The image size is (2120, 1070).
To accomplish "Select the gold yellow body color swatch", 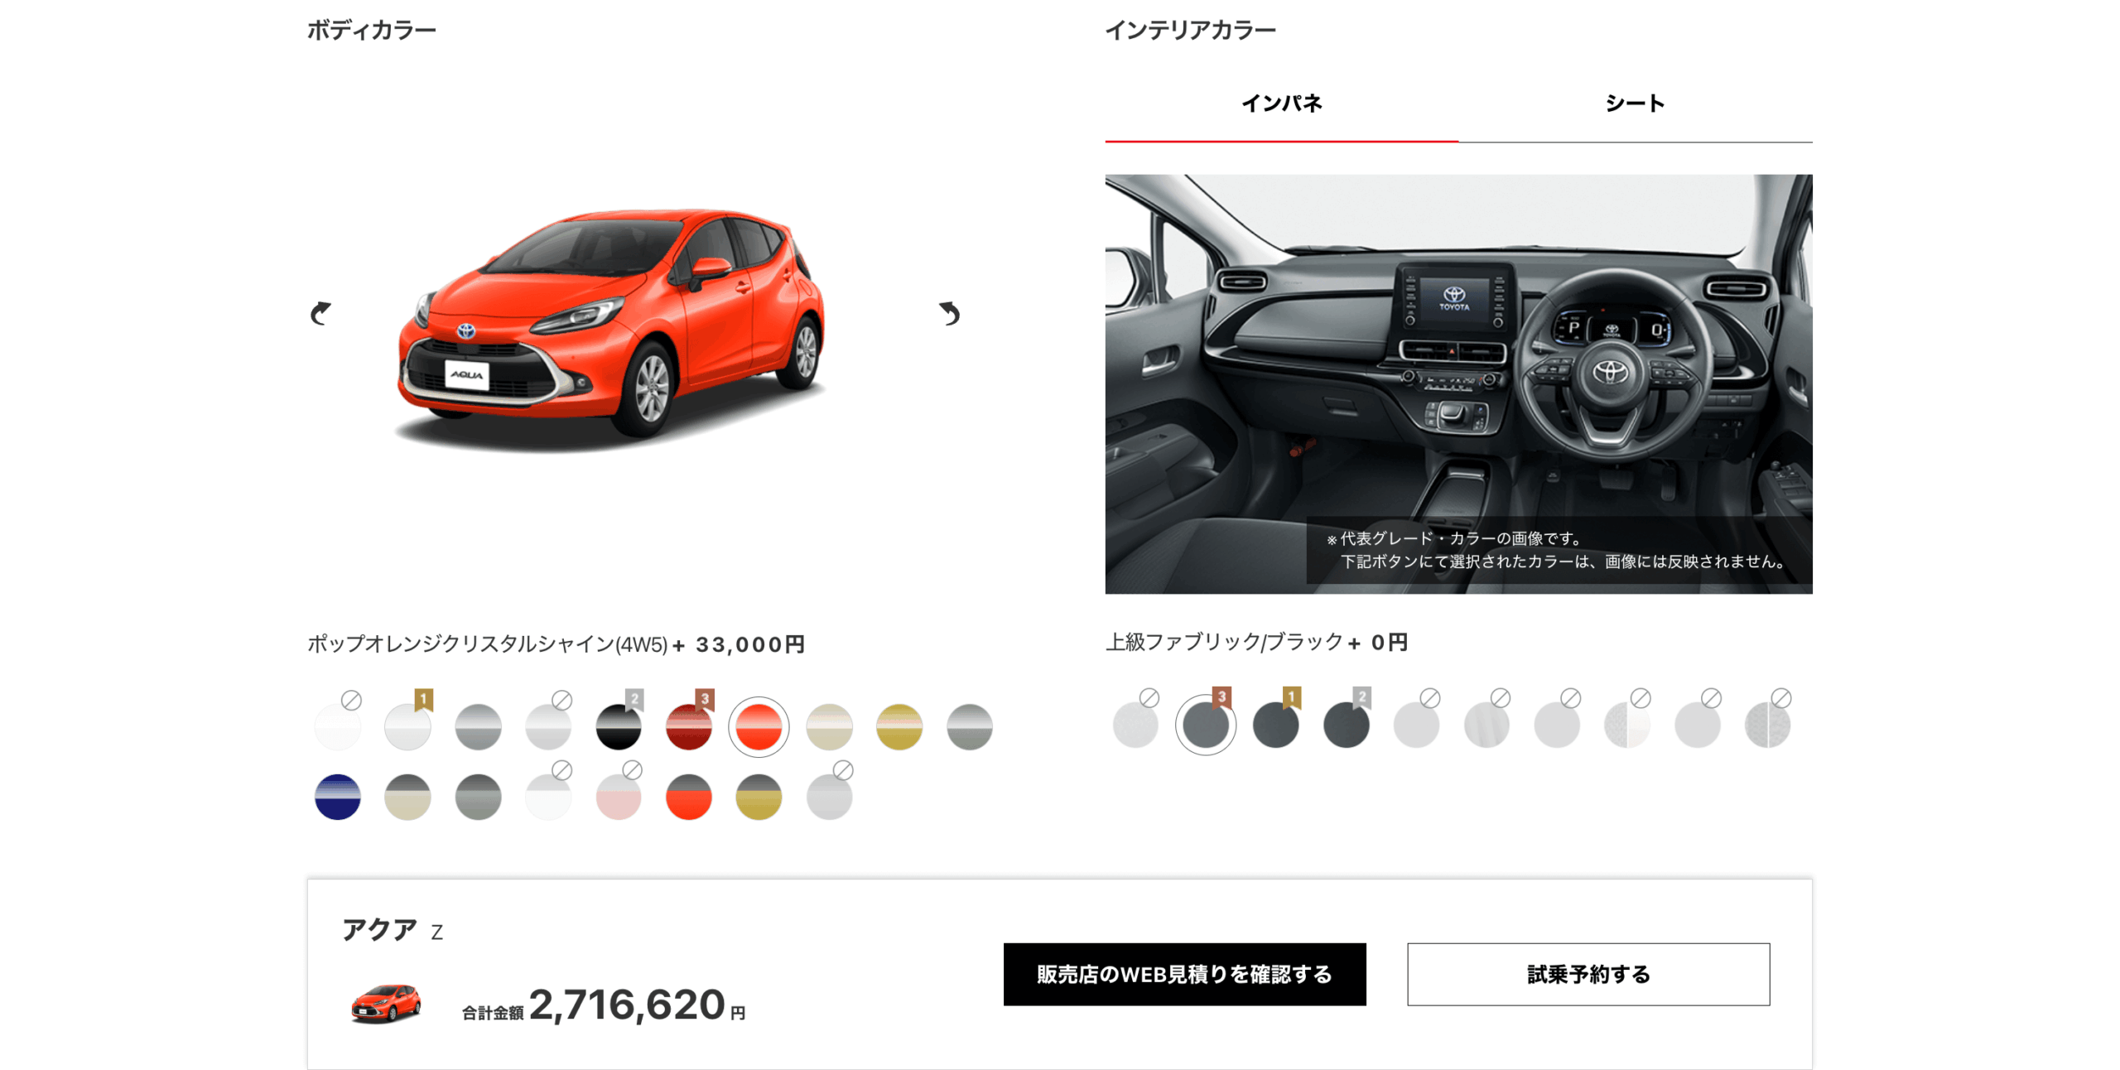I will [x=899, y=726].
